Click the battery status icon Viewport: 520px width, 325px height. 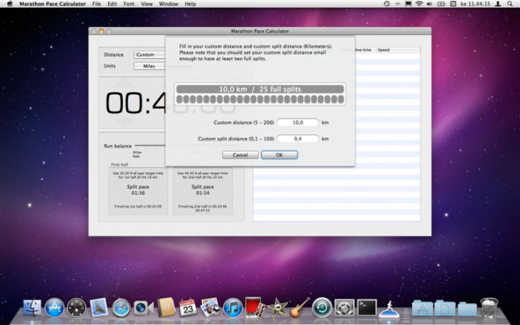pyautogui.click(x=441, y=4)
